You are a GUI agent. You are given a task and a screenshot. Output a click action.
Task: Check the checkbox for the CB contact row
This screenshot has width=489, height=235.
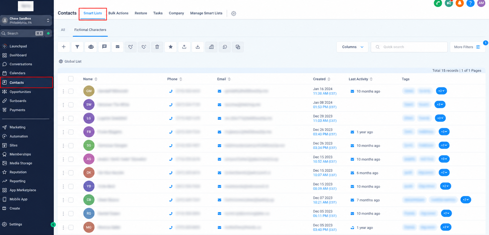pyautogui.click(x=71, y=200)
